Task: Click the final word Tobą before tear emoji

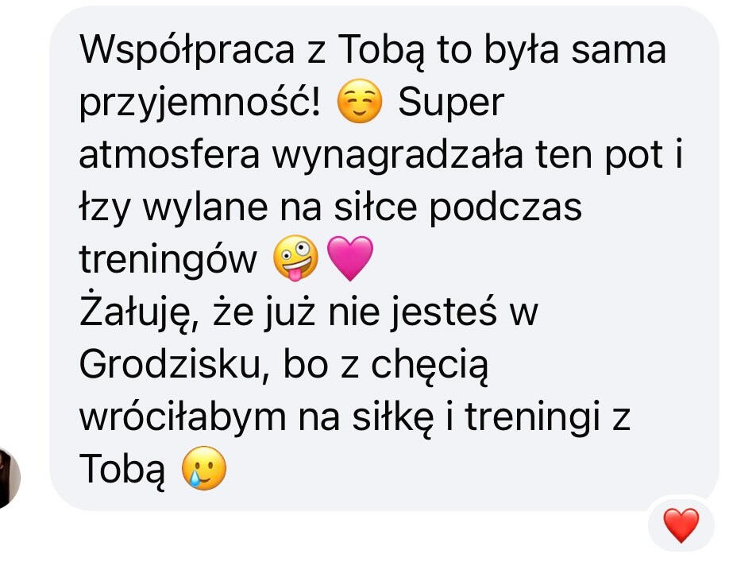Action: click(123, 470)
